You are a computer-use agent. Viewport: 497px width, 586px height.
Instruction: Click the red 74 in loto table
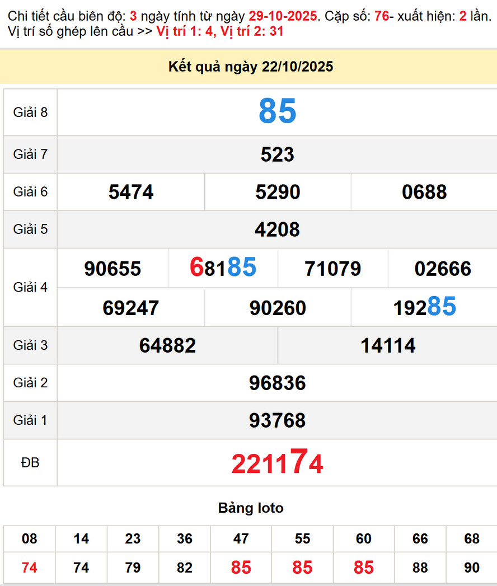point(29,568)
